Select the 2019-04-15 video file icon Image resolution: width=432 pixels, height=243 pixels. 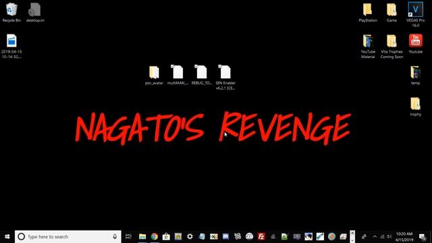pos(11,46)
